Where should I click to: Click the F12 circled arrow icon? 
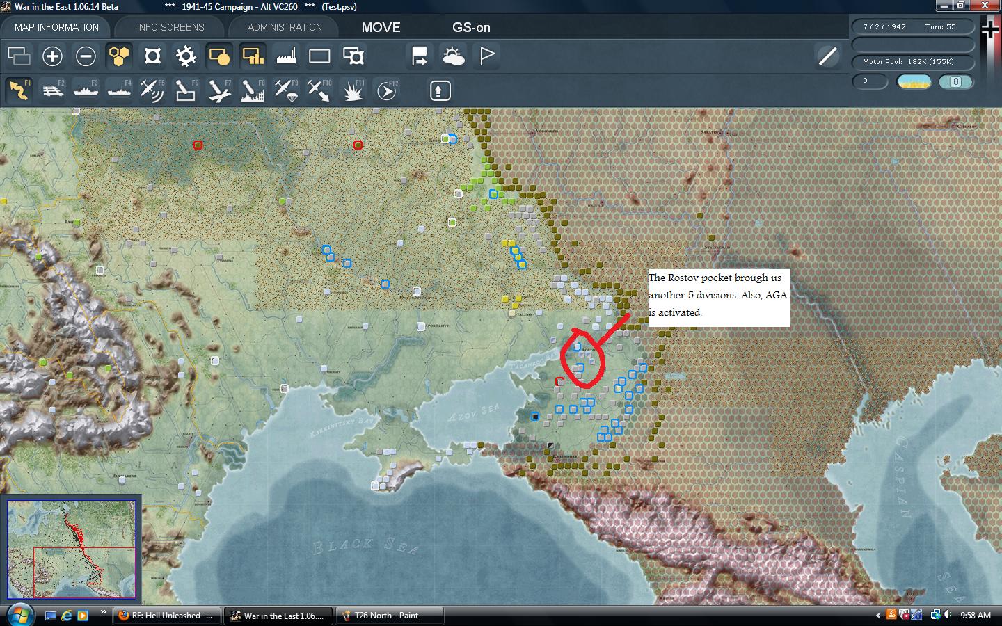[387, 90]
